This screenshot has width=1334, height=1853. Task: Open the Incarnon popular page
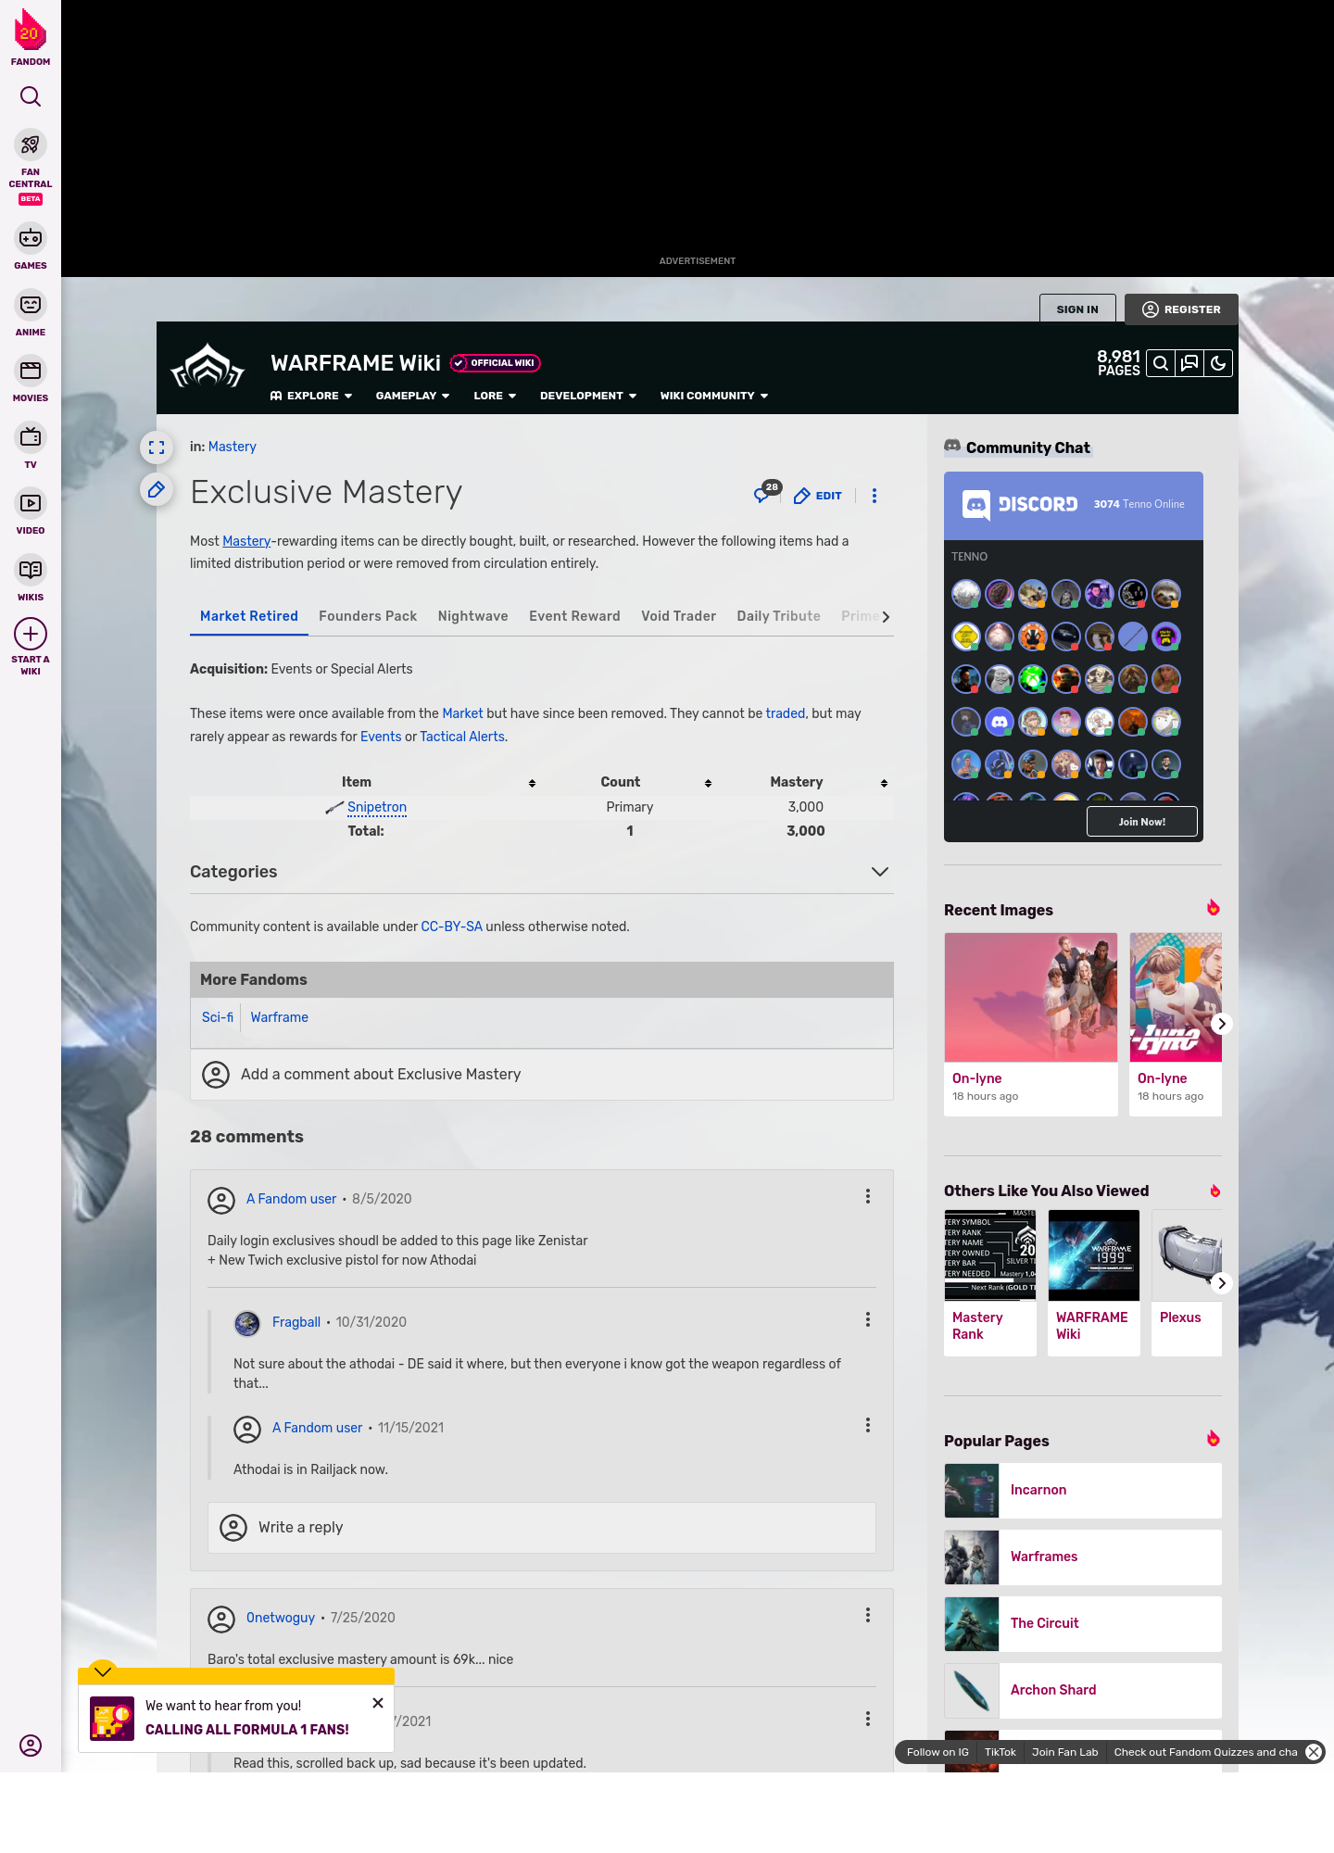pyautogui.click(x=1083, y=1491)
